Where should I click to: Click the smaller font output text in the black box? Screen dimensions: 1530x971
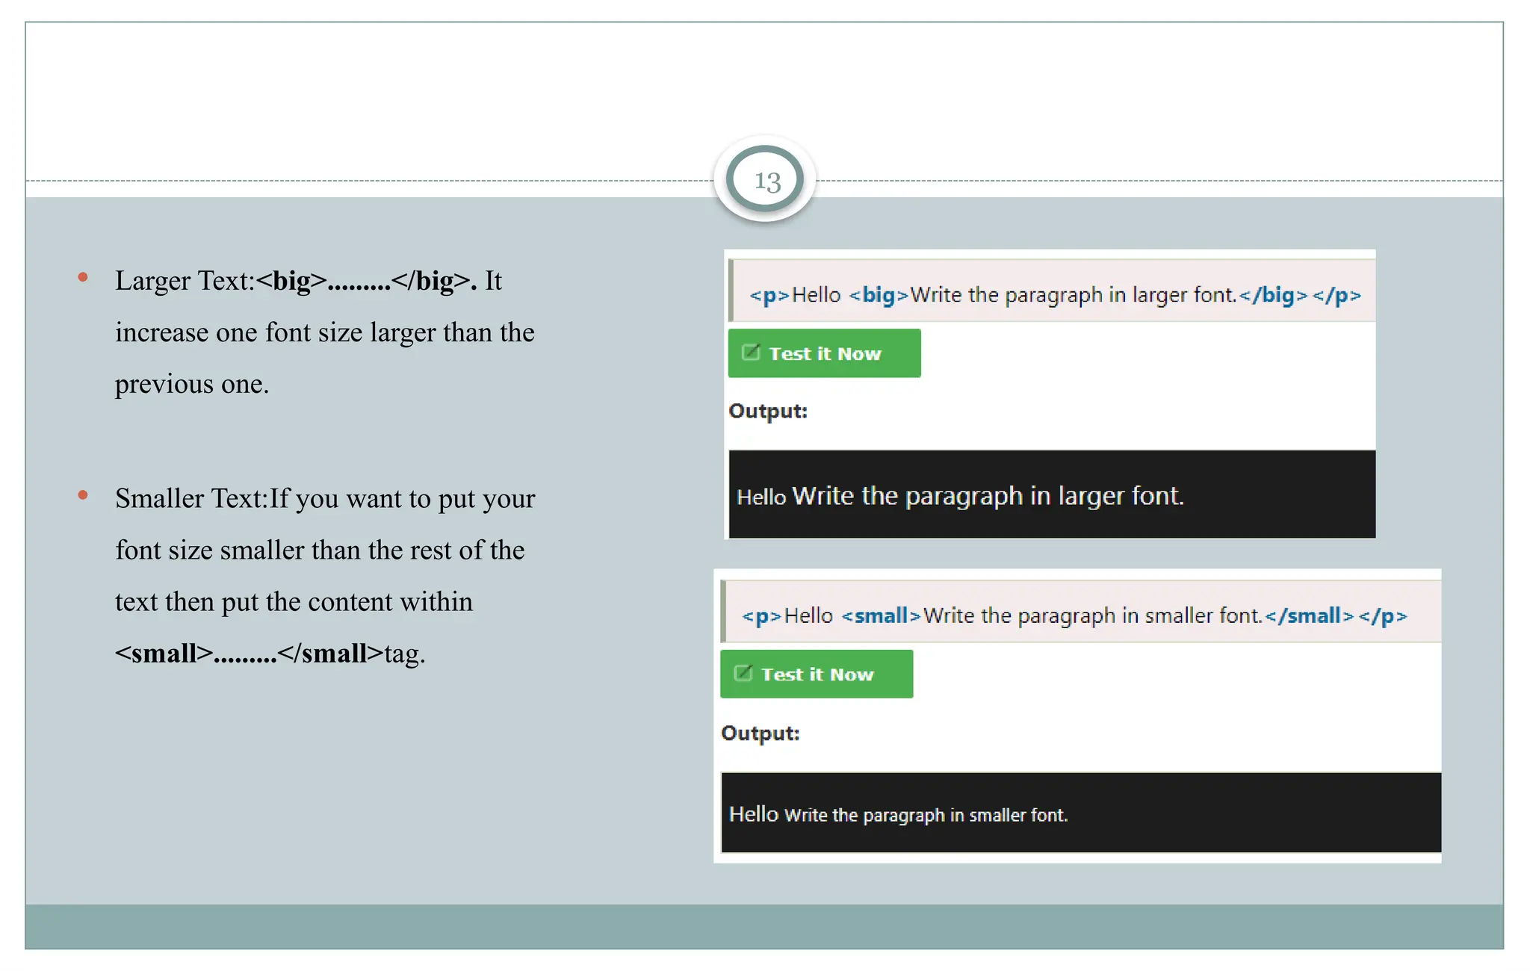926,815
